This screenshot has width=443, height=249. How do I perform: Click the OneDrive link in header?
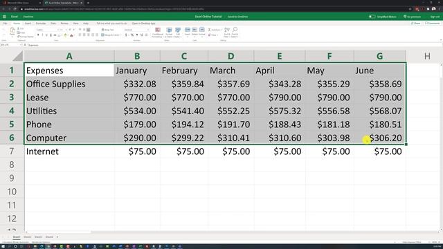(28, 17)
